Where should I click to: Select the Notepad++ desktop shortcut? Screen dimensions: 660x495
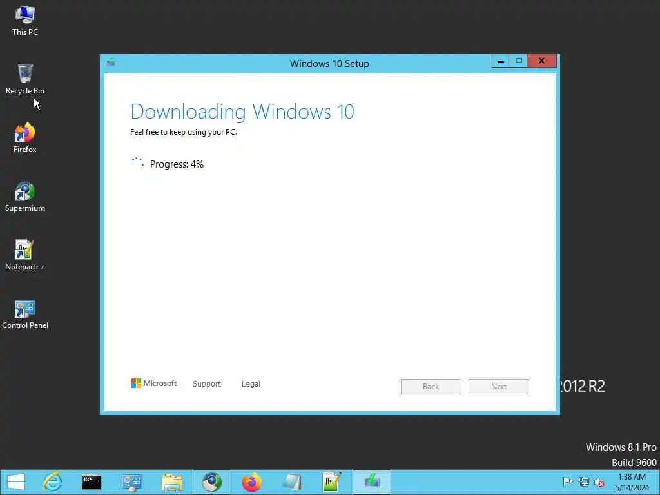[25, 255]
